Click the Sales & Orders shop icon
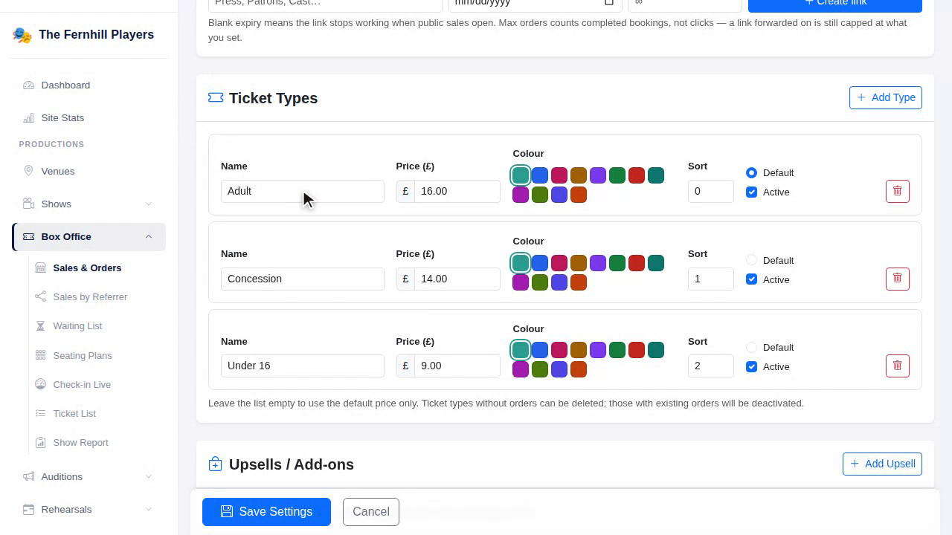This screenshot has height=535, width=952. point(40,267)
